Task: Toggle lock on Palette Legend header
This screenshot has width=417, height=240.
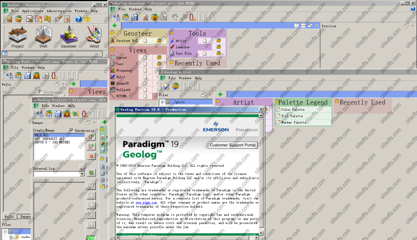Action: (x=277, y=102)
